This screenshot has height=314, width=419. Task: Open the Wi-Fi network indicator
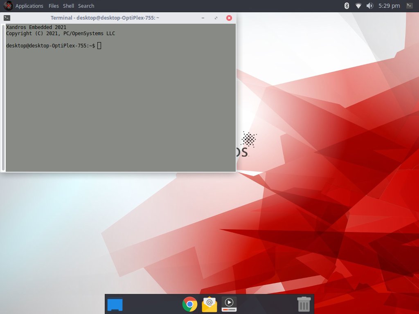(358, 6)
